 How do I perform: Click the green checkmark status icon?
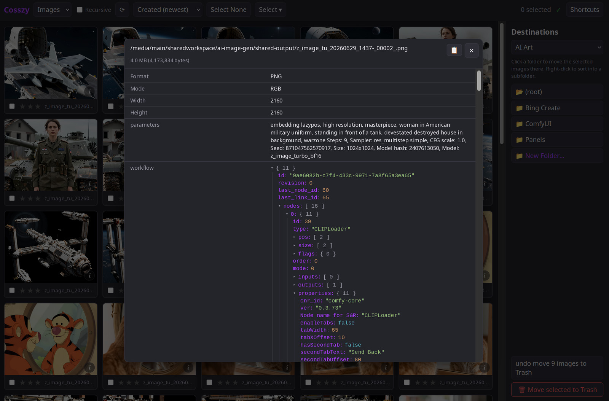pyautogui.click(x=558, y=10)
